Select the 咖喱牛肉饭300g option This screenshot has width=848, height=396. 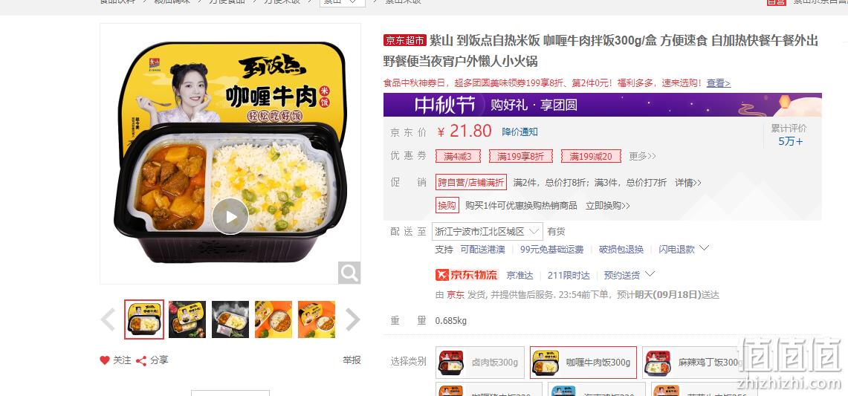pos(583,363)
